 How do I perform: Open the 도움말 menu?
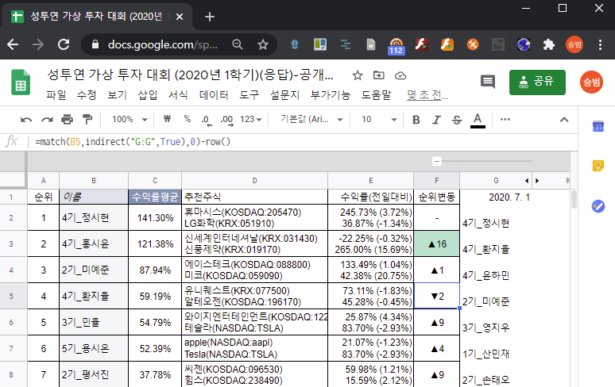point(376,95)
